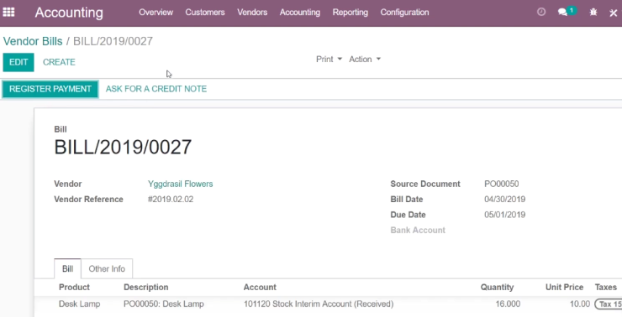Select the unit price 10.00 cell

point(580,304)
